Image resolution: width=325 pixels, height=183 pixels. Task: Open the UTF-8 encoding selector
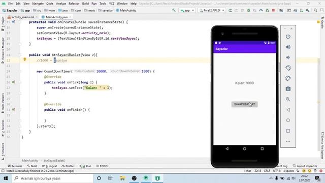pyautogui.click(x=277, y=171)
